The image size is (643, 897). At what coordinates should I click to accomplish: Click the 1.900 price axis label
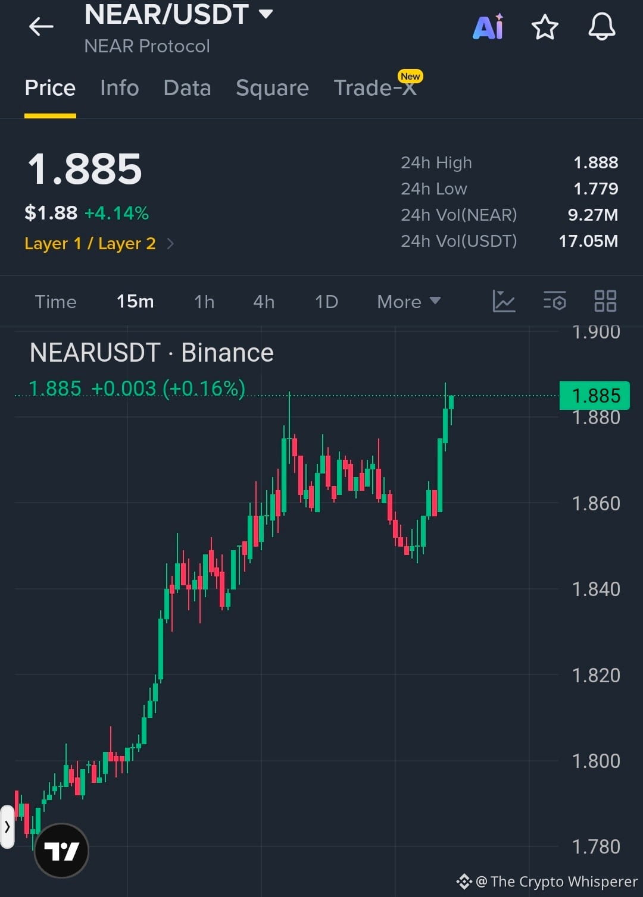(x=596, y=332)
